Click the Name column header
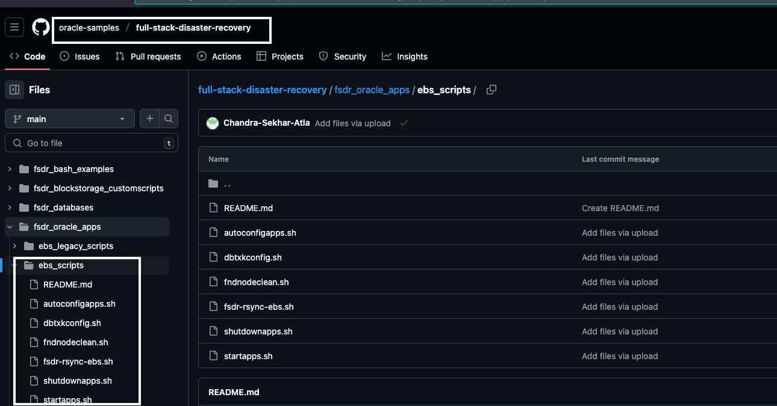Image resolution: width=777 pixels, height=406 pixels. click(x=219, y=159)
